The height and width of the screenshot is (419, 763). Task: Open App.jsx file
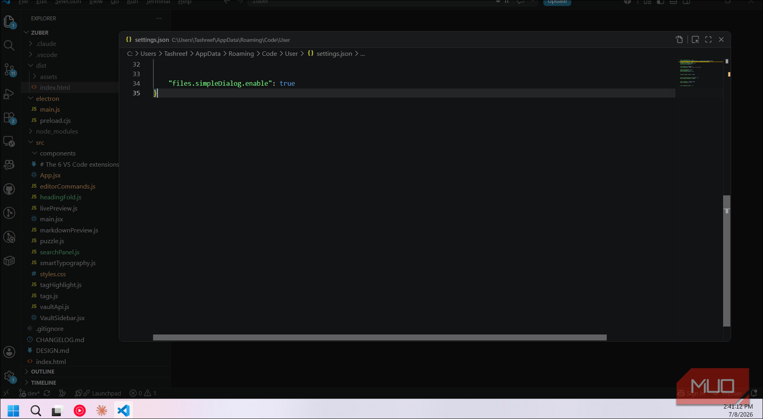[x=50, y=175]
